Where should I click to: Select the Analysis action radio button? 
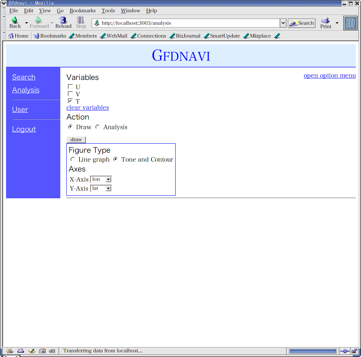(x=98, y=127)
